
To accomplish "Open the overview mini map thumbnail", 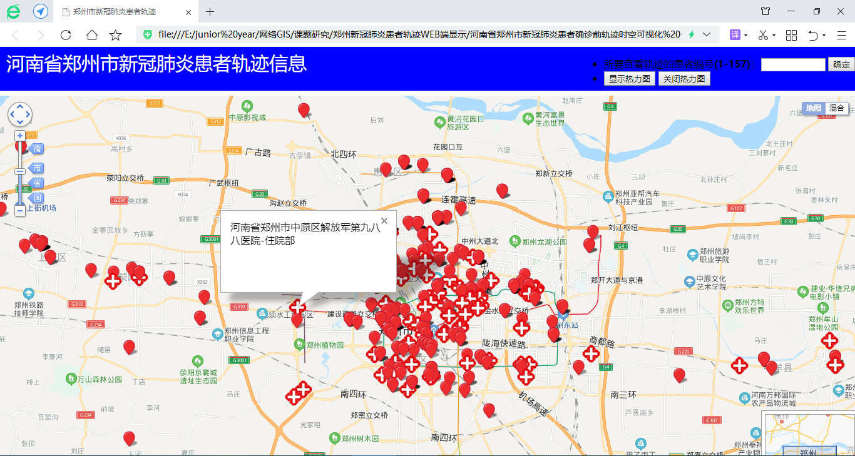I will [808, 433].
